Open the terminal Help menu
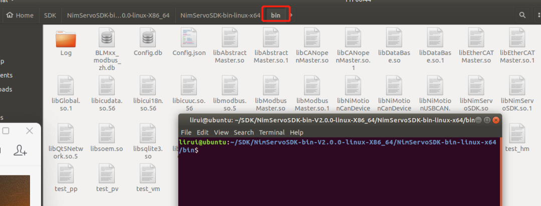The height and width of the screenshot is (206, 541). tap(297, 132)
